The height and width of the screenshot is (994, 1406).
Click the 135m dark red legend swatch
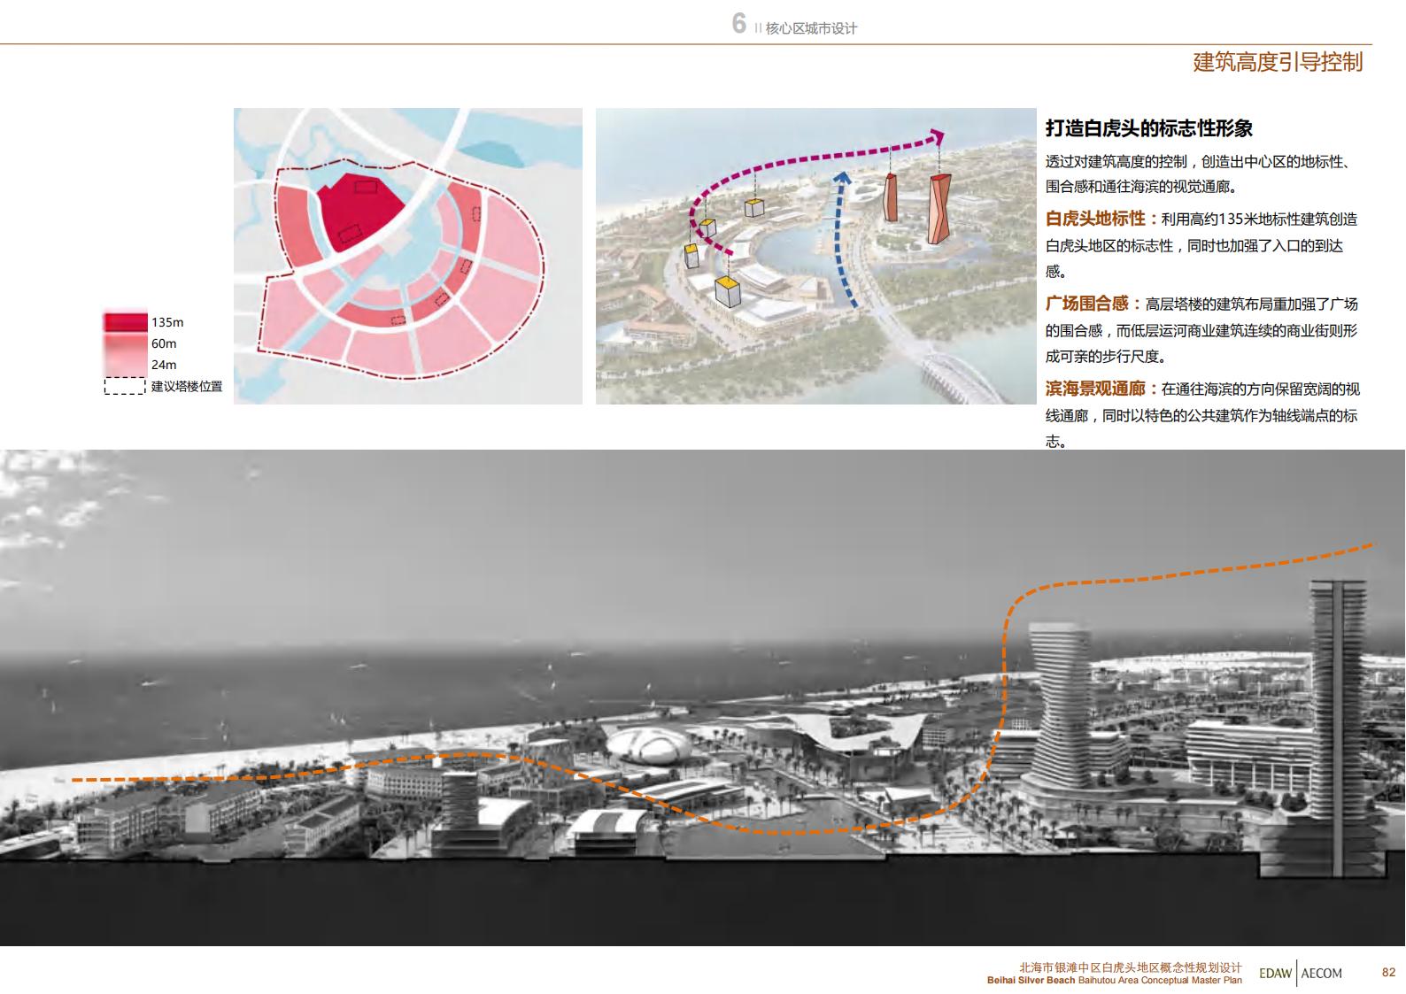[126, 322]
